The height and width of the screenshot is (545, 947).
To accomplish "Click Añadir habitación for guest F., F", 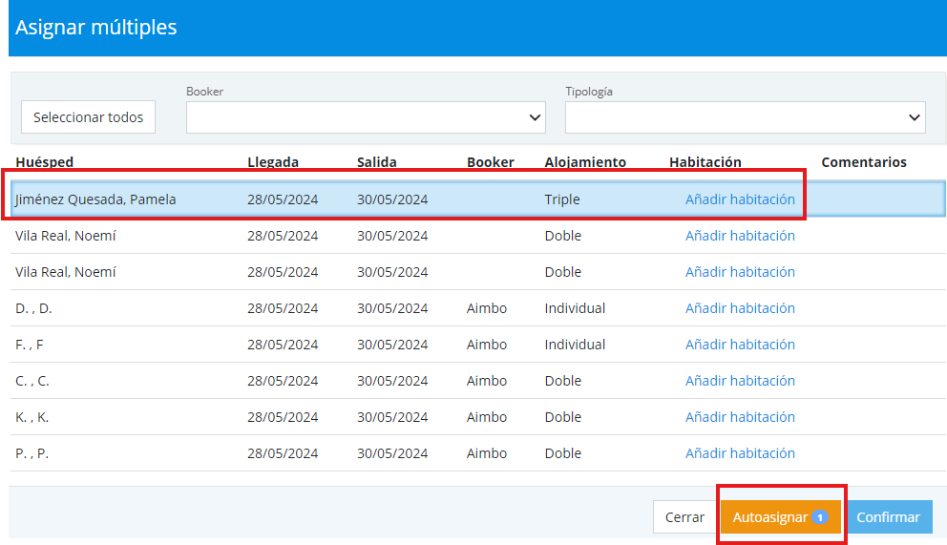I will click(740, 345).
